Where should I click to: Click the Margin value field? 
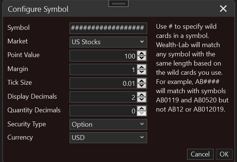coord(104,70)
